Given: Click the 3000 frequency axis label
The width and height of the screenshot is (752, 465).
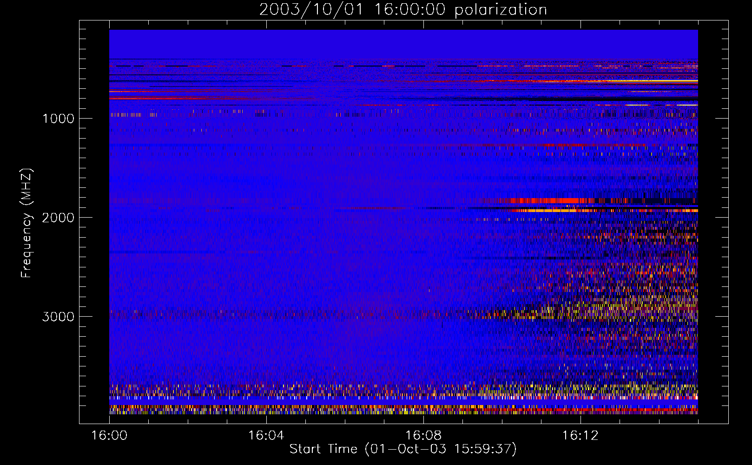Looking at the screenshot, I should coord(58,317).
